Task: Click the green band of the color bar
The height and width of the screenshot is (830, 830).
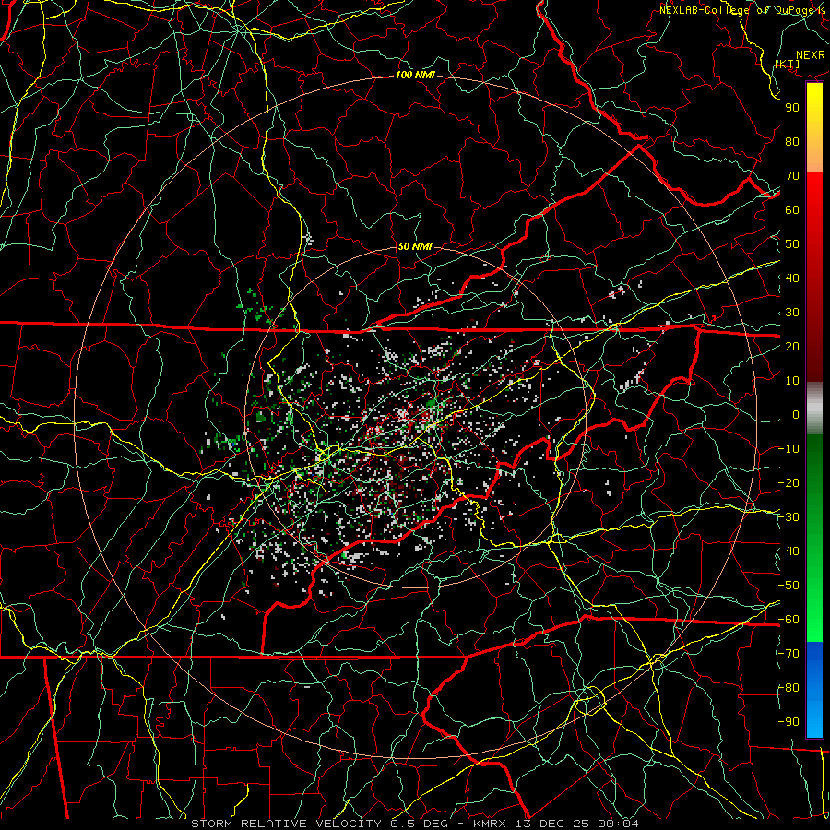Action: tap(814, 538)
